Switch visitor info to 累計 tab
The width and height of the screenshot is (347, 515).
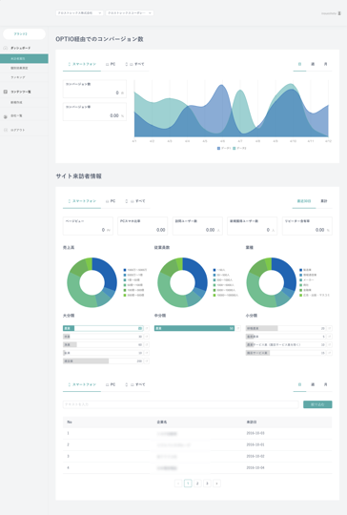pyautogui.click(x=324, y=201)
